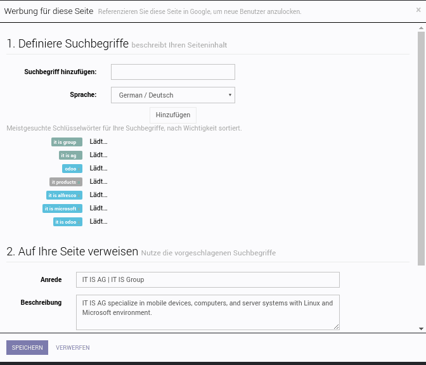Viewport: 426px width, 365px height.
Task: Click the '2. Auf Ihre Seite verweisen' heading
Action: [72, 252]
